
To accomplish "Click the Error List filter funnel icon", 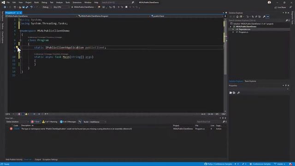I will click(x=80, y=122).
